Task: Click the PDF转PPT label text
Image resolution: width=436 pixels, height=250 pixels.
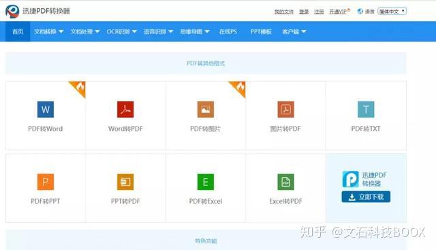Action: [x=46, y=201]
